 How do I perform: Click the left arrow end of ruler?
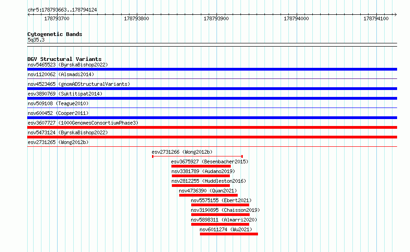[29, 15]
